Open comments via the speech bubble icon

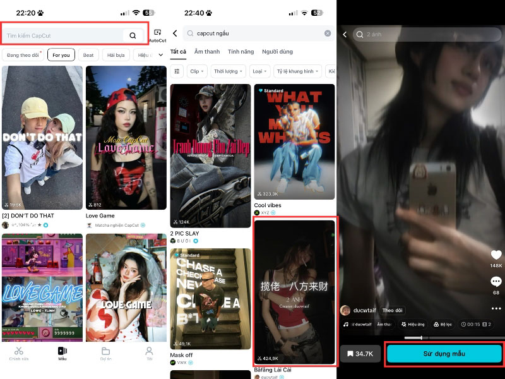[496, 282]
